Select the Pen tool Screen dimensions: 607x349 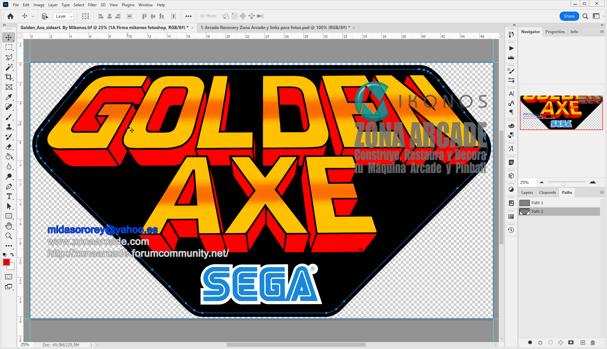click(9, 186)
